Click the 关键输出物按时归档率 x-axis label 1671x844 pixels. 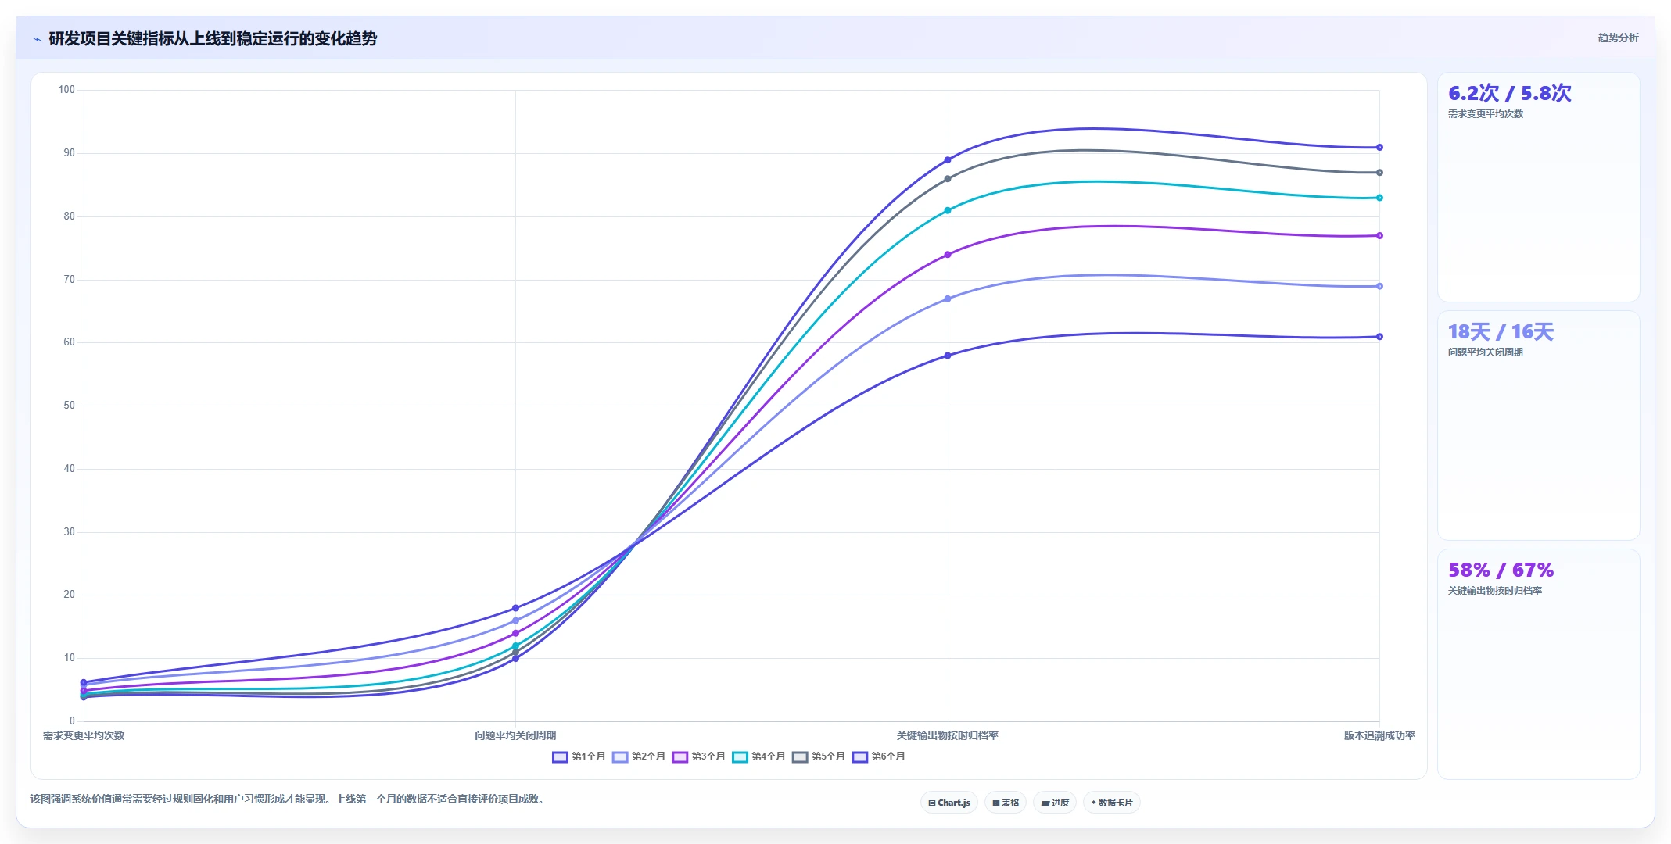(x=948, y=735)
